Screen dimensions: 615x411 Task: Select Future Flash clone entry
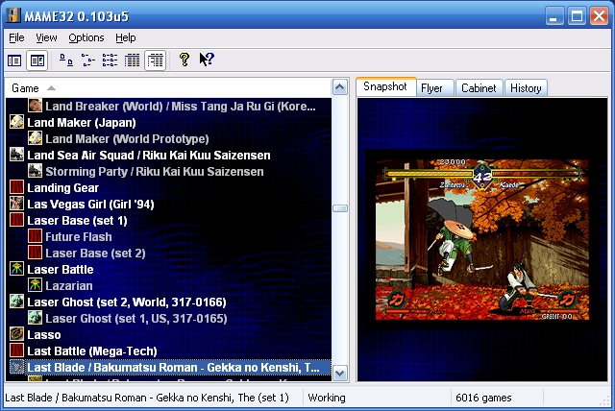tap(79, 237)
